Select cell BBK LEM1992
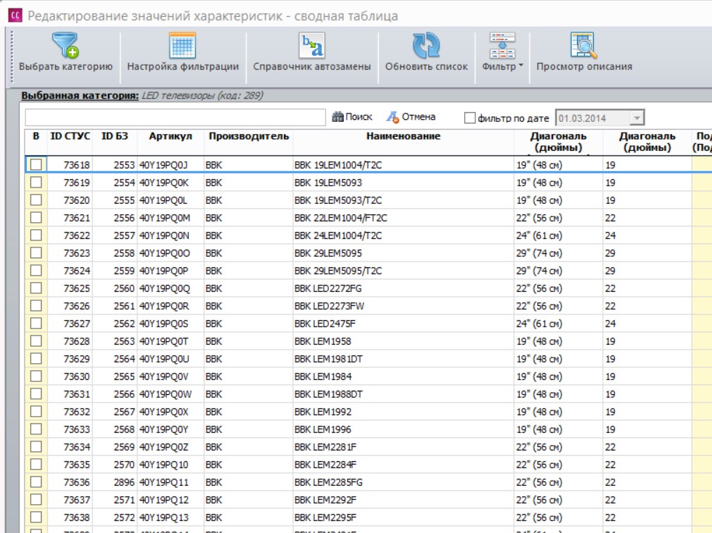The height and width of the screenshot is (533, 712). (404, 412)
